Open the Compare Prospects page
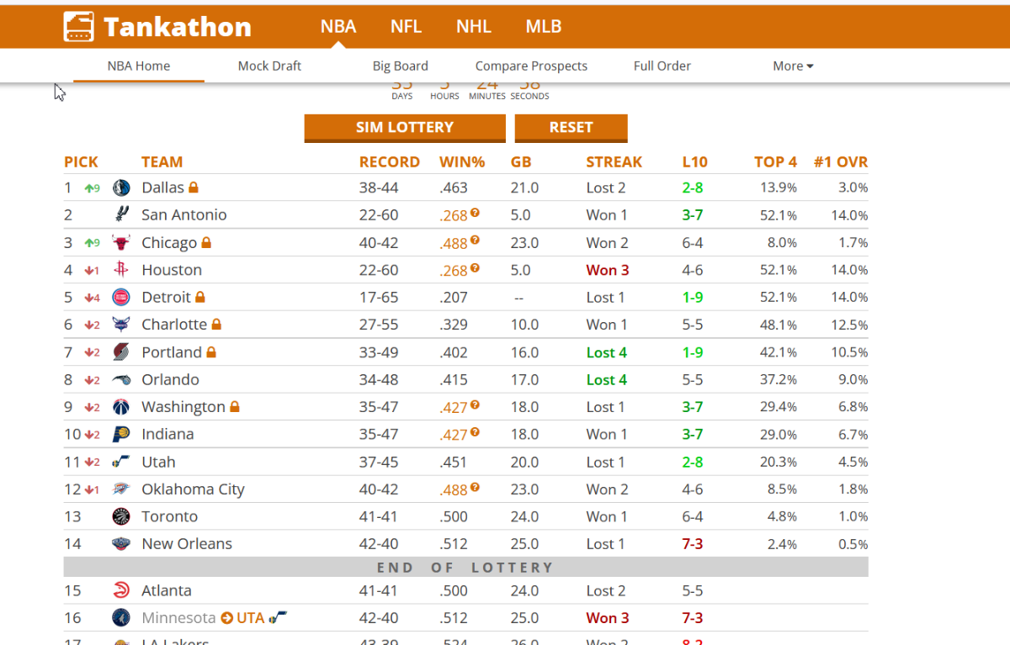Screen dimensions: 1010x645 pyautogui.click(x=531, y=66)
